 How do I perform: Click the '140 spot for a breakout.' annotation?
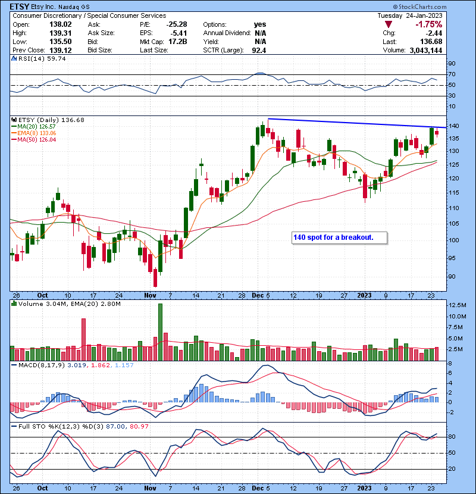[x=333, y=237]
